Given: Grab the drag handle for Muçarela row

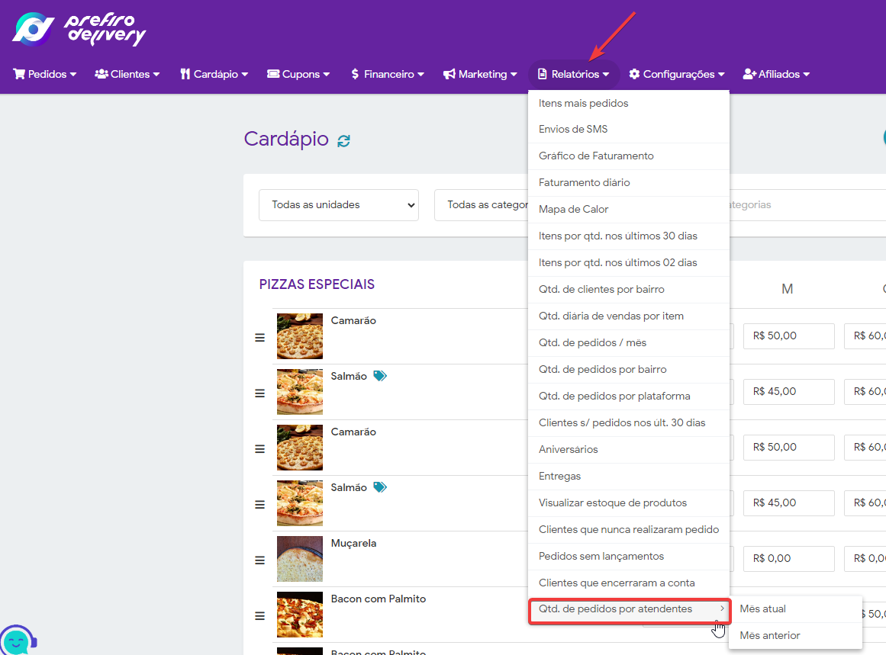Looking at the screenshot, I should point(259,560).
